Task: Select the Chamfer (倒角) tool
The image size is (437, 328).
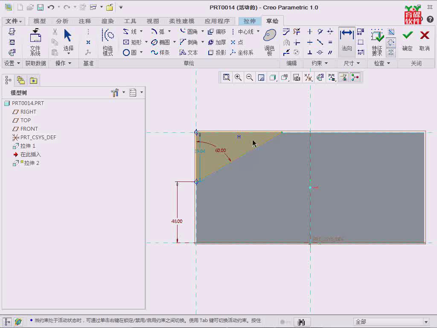Action: coord(189,42)
